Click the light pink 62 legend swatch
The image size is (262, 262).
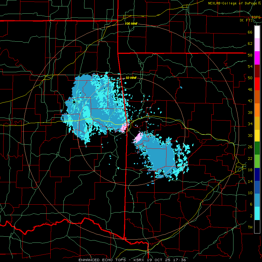(x=257, y=45)
